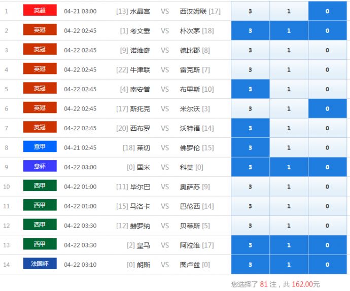Open the purple 意杯 league tag
This screenshot has width=350, height=291.
(x=40, y=166)
